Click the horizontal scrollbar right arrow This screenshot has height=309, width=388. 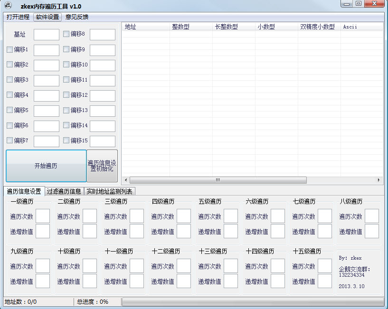(379, 180)
